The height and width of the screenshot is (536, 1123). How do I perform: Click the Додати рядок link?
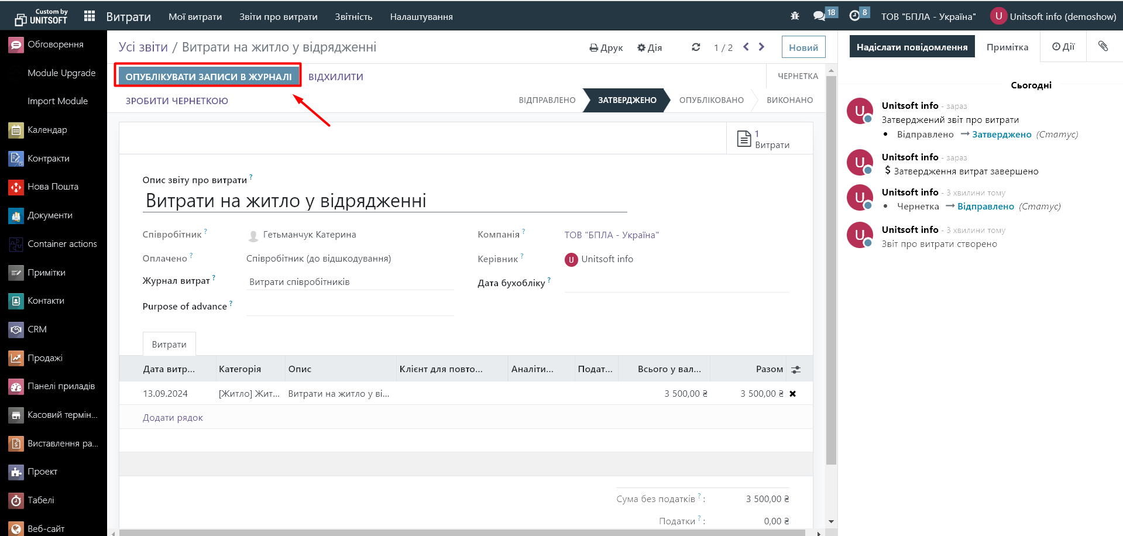coord(173,418)
